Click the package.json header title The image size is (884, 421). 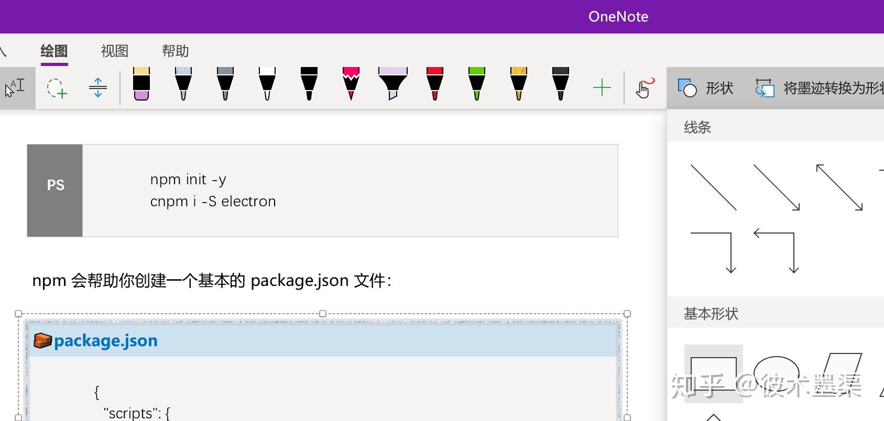tap(106, 341)
